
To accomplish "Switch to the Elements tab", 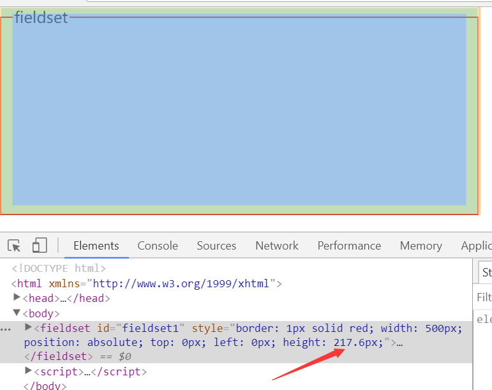I will (96, 246).
